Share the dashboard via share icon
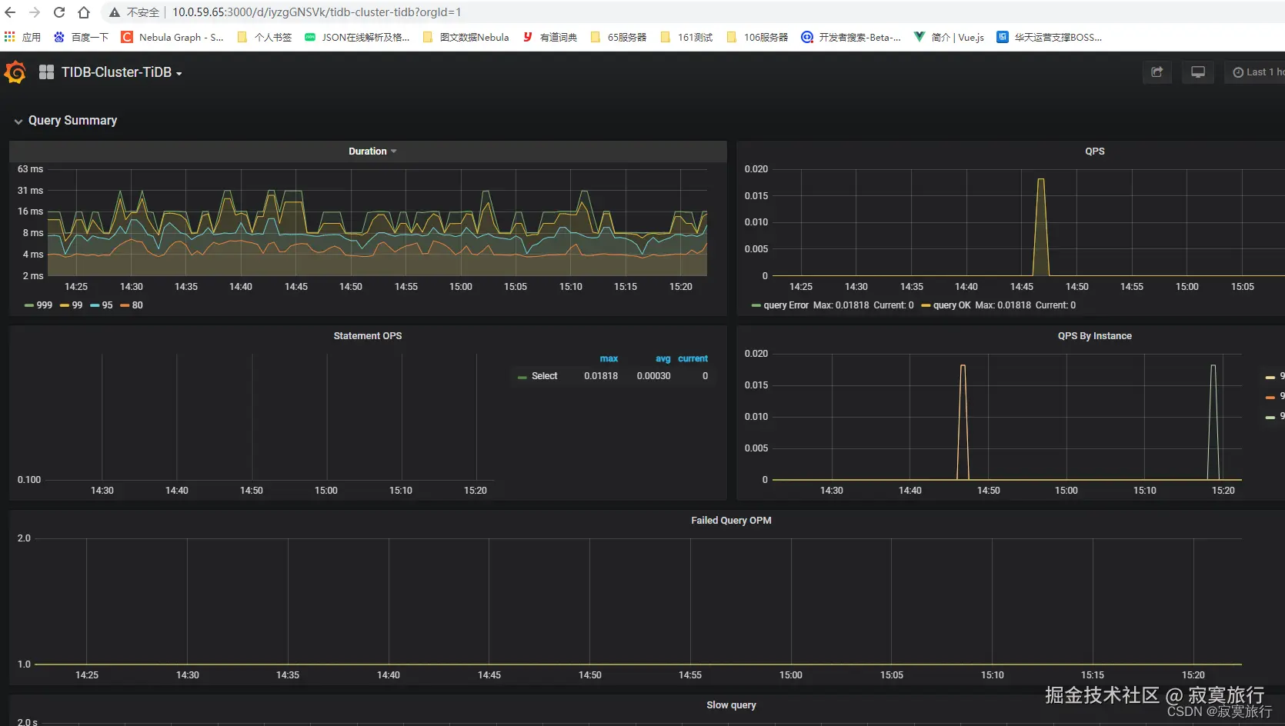The image size is (1285, 726). tap(1157, 72)
